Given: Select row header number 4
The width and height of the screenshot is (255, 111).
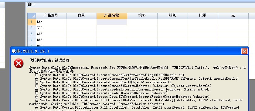Looking at the screenshot, I should coord(32,40).
